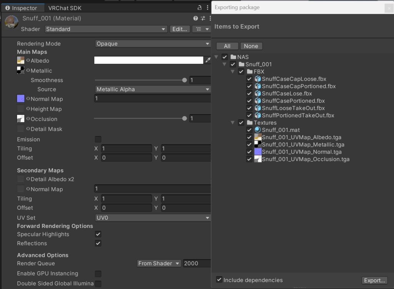Open the UV Set dropdown
The width and height of the screenshot is (394, 289).
pos(153,218)
